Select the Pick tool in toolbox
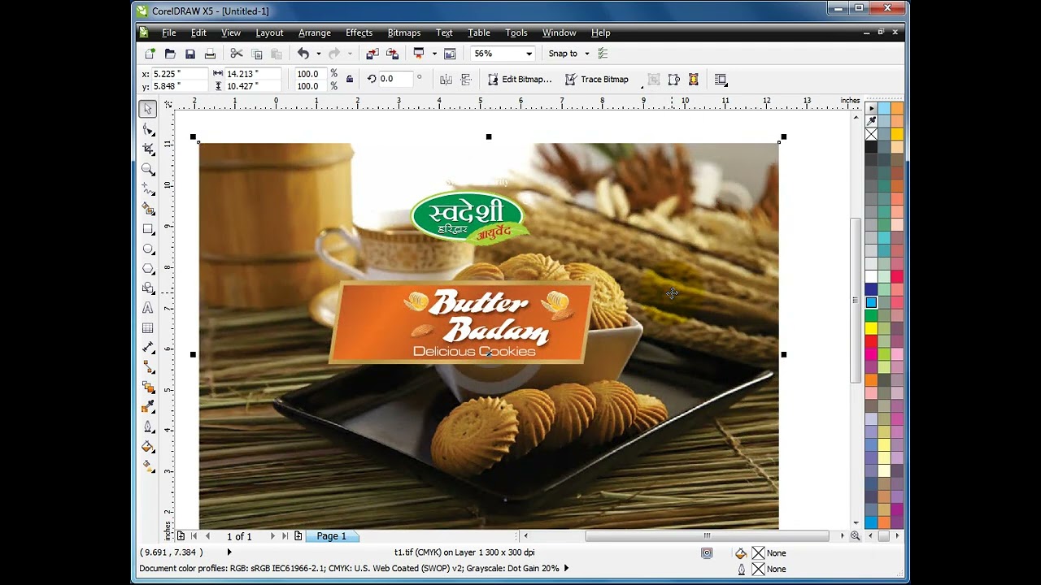1041x585 pixels. pyautogui.click(x=148, y=109)
